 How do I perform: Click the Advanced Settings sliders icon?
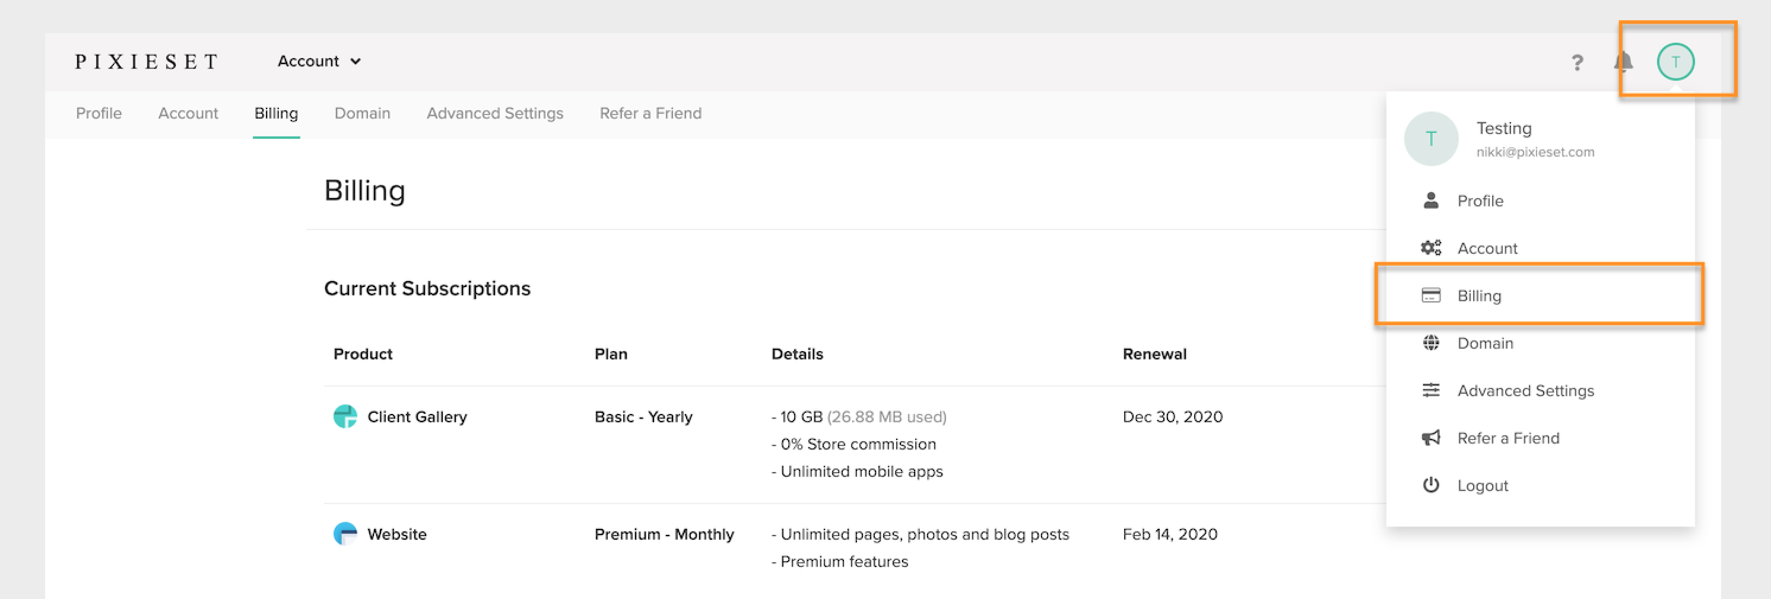click(x=1431, y=390)
